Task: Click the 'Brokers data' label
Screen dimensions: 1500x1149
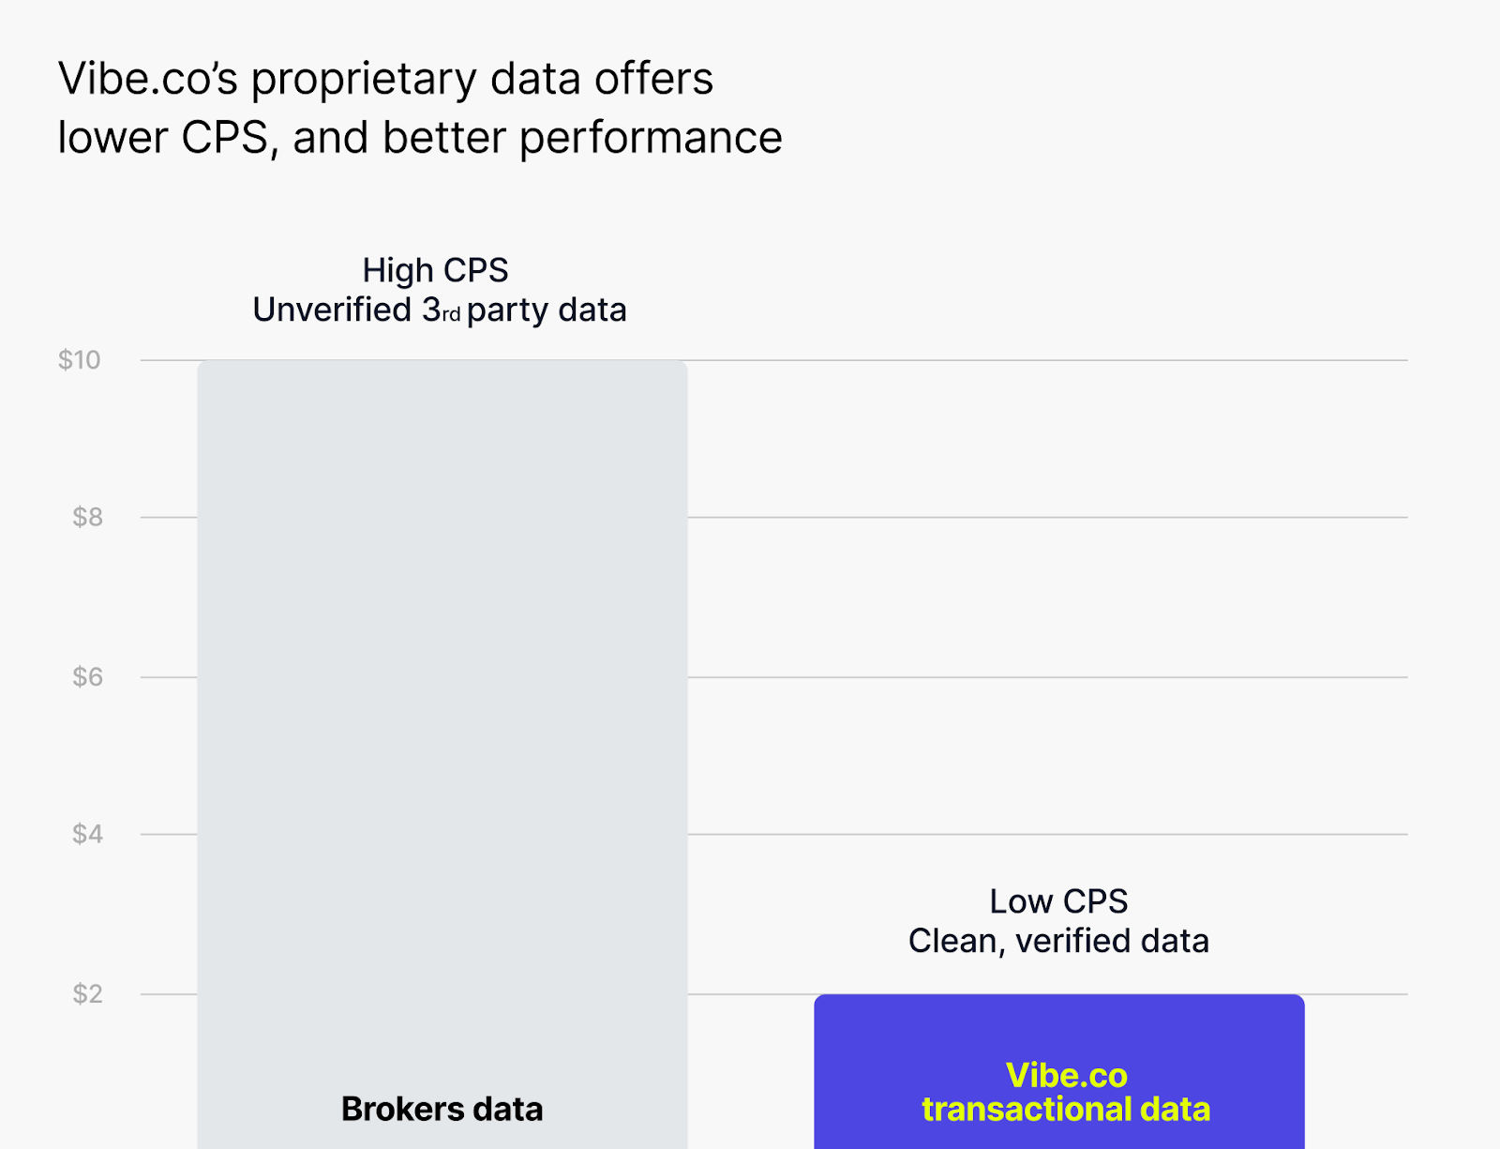Action: 442,1109
